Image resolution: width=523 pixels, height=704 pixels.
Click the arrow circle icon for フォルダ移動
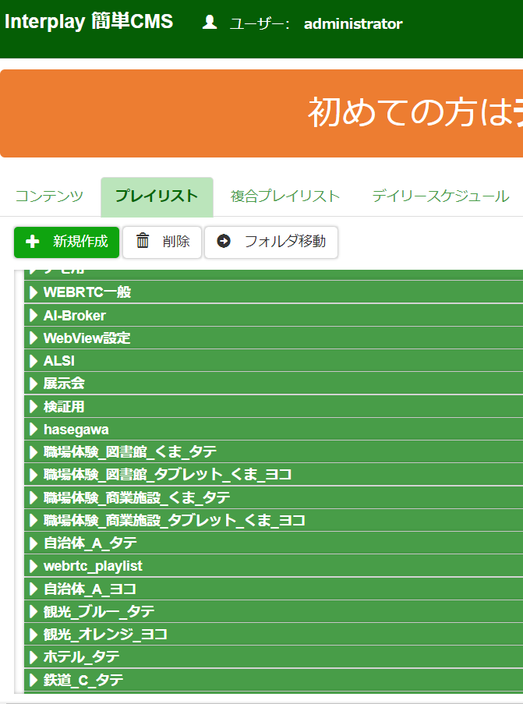pyautogui.click(x=224, y=242)
